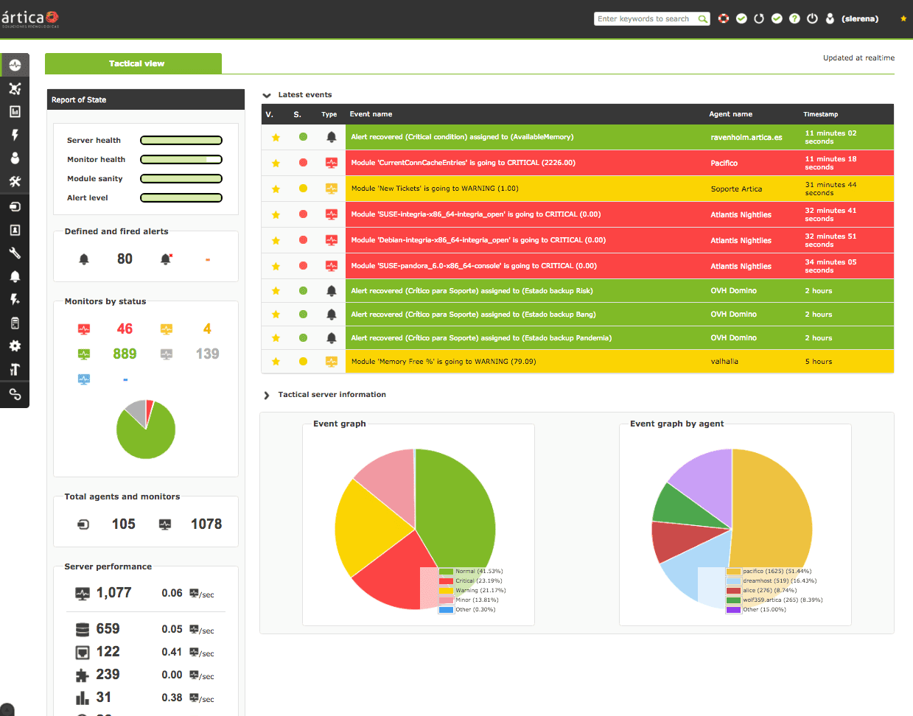The image size is (913, 716).
Task: Click the red lifebuoy support icon
Action: 724,18
